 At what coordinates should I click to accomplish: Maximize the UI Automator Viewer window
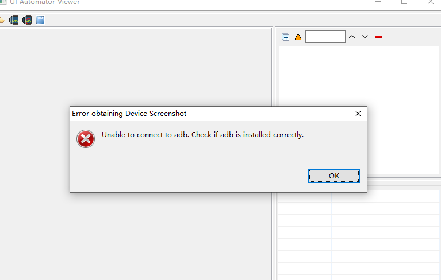[404, 2]
